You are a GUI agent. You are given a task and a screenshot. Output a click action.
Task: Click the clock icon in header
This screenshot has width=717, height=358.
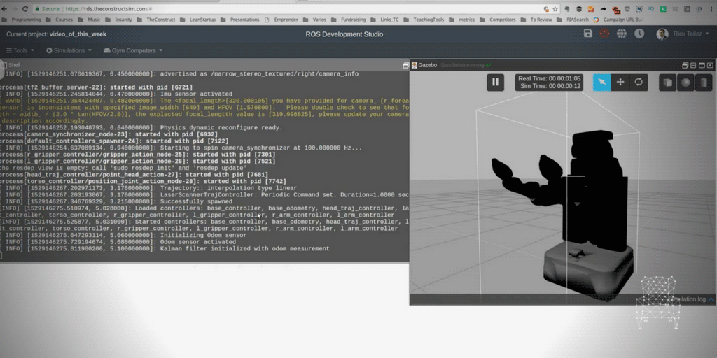pyautogui.click(x=639, y=34)
